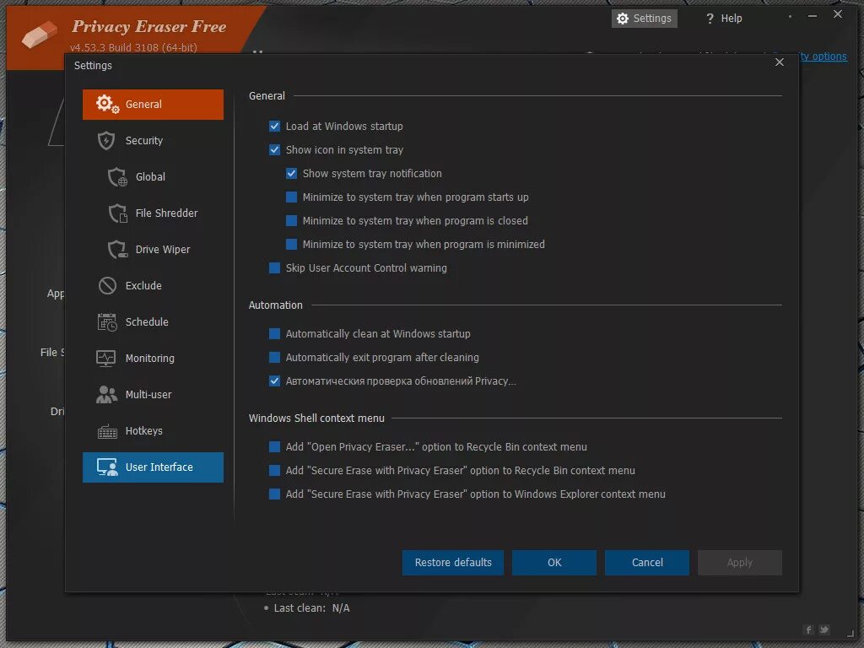
Task: Click the version build text in header
Action: tap(133, 48)
